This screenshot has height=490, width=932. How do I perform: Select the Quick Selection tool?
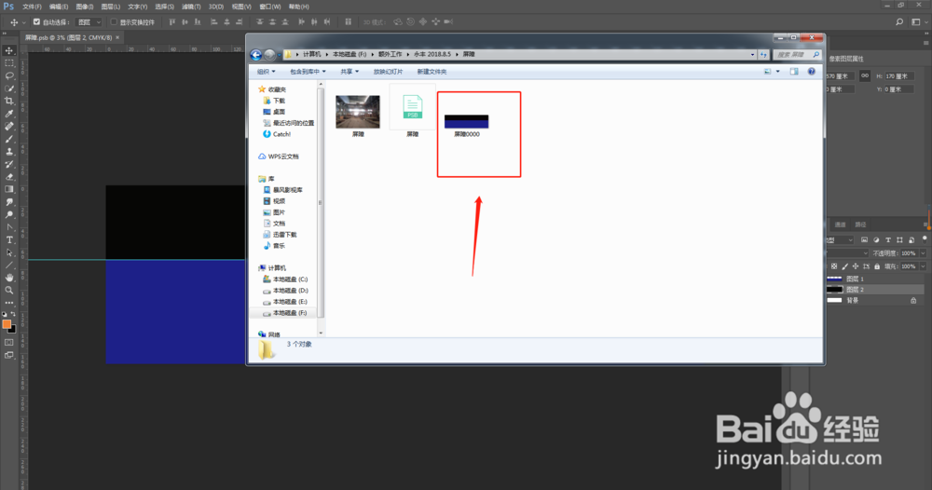point(9,88)
